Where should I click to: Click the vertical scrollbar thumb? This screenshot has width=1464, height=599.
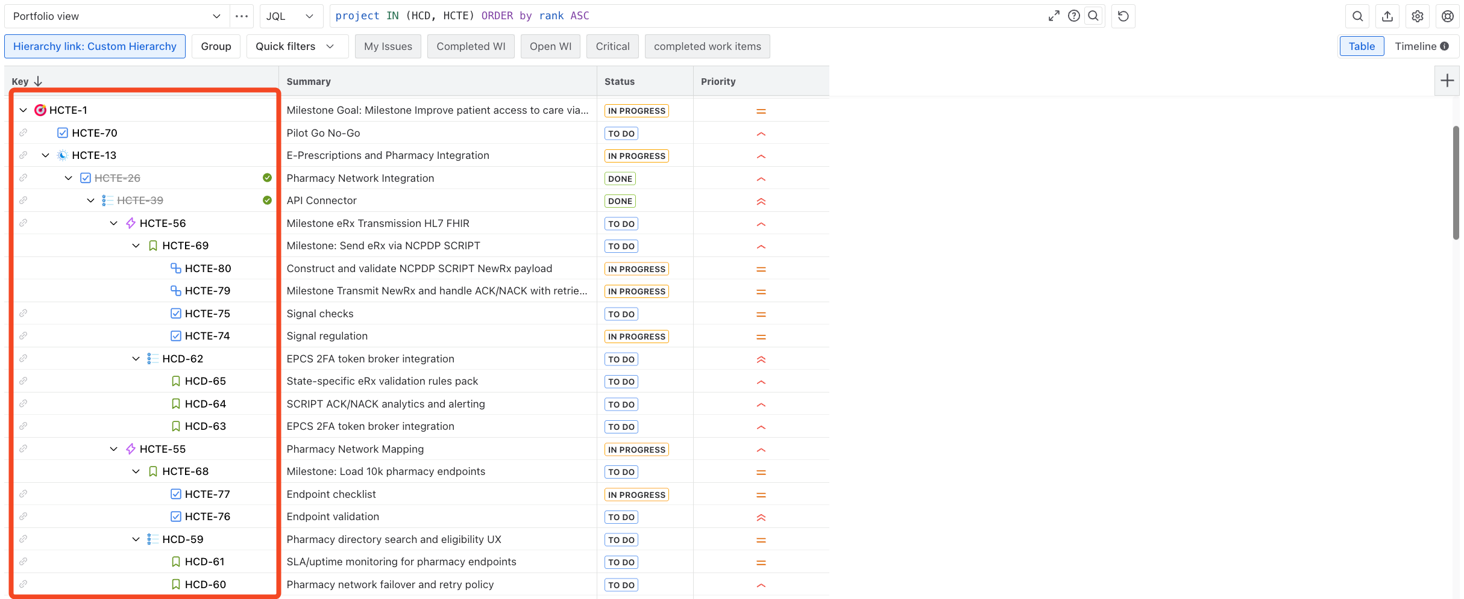pos(1456,182)
